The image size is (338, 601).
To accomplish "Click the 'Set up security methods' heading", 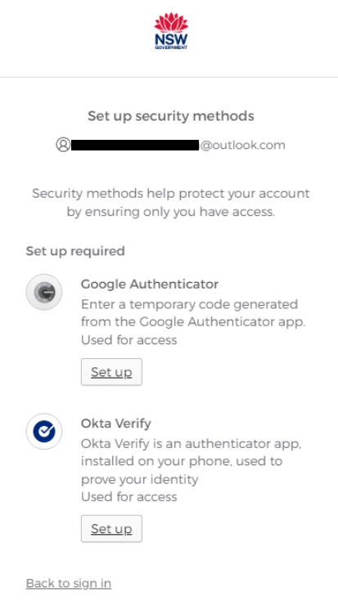I will click(x=171, y=116).
